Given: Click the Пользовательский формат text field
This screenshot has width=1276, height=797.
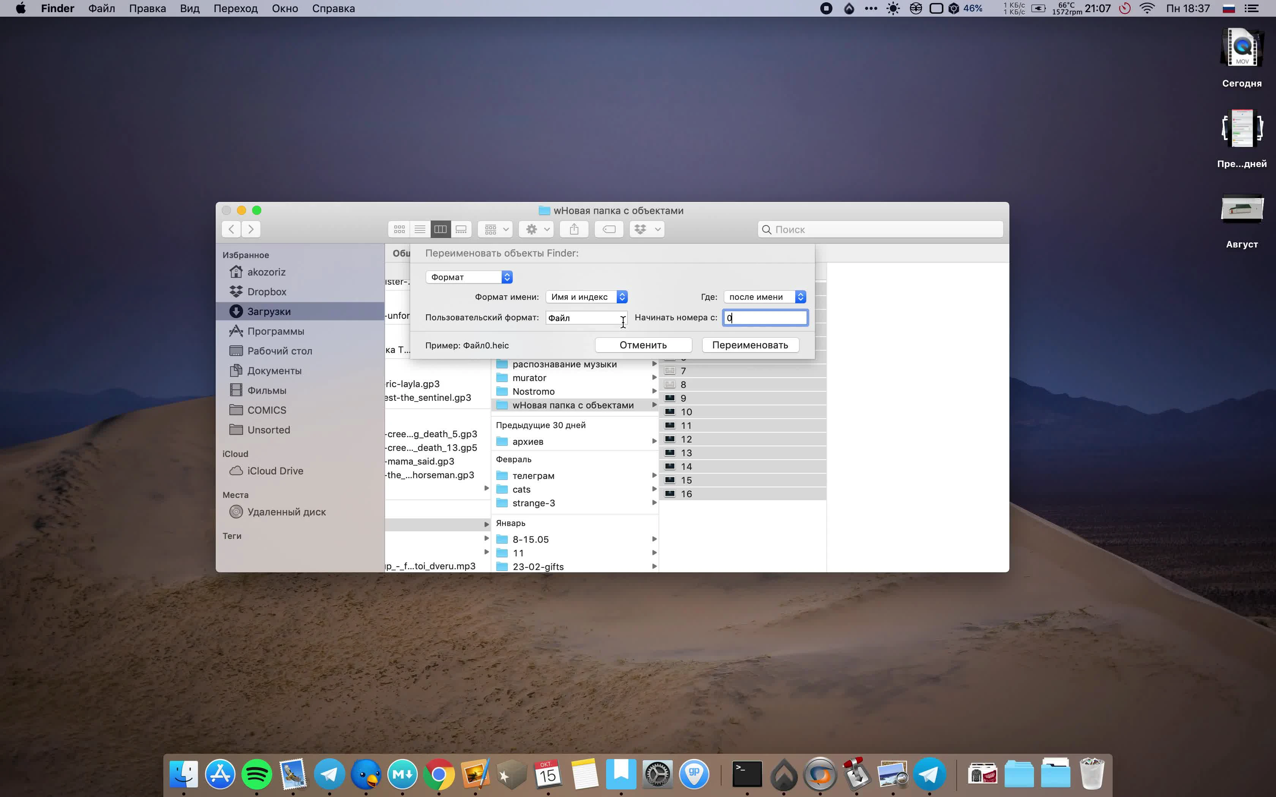Looking at the screenshot, I should point(585,317).
